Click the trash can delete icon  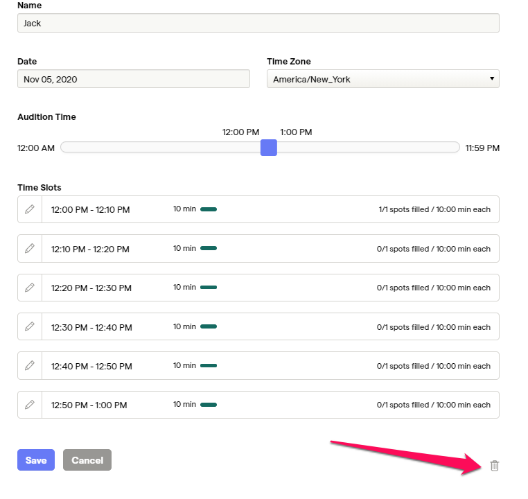(x=494, y=466)
